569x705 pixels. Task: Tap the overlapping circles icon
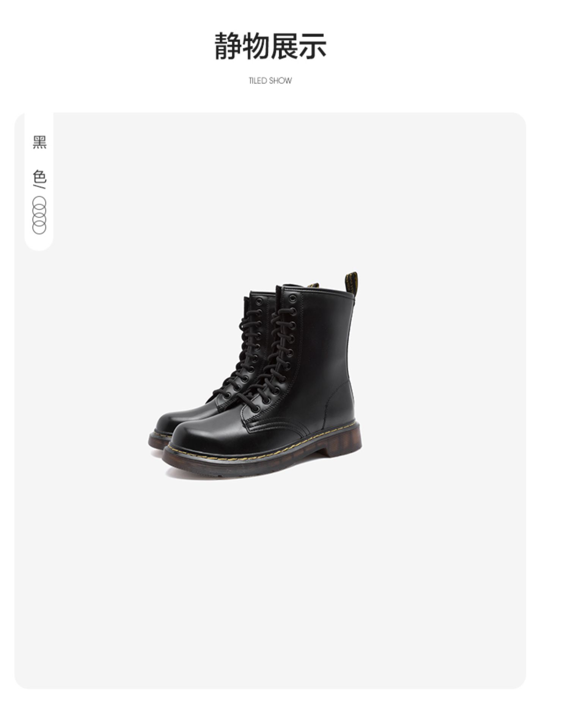click(x=39, y=215)
